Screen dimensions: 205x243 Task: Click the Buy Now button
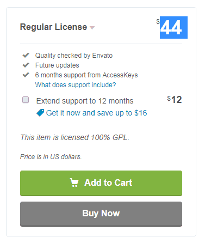[101, 214]
